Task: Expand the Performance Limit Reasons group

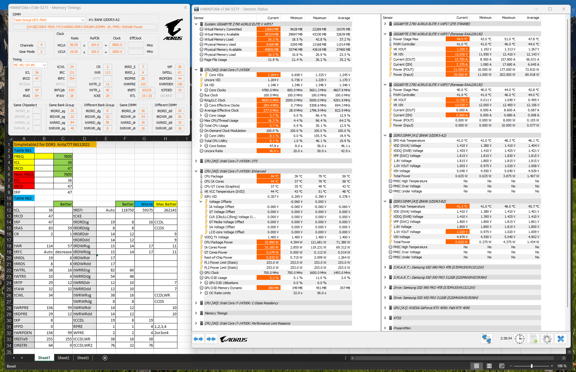Action: point(196,323)
